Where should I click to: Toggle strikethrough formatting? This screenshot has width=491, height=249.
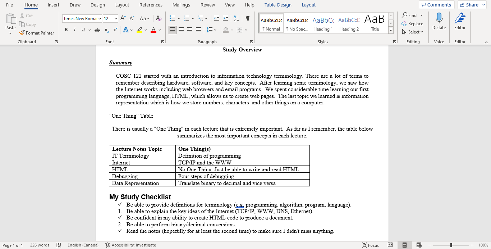(97, 30)
